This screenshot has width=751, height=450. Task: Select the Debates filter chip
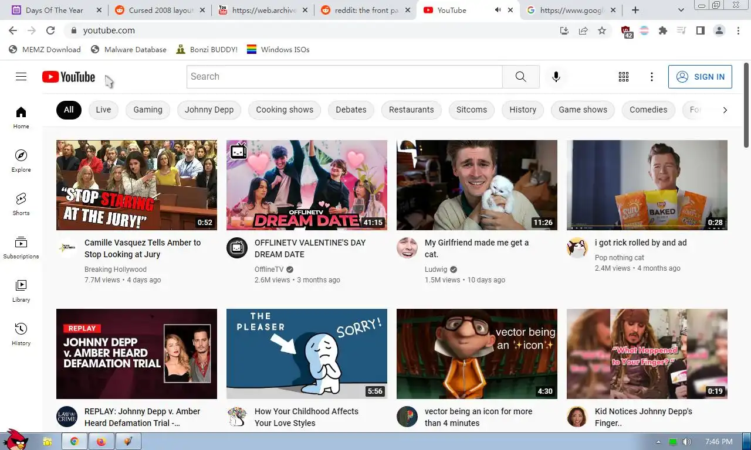[x=351, y=110]
